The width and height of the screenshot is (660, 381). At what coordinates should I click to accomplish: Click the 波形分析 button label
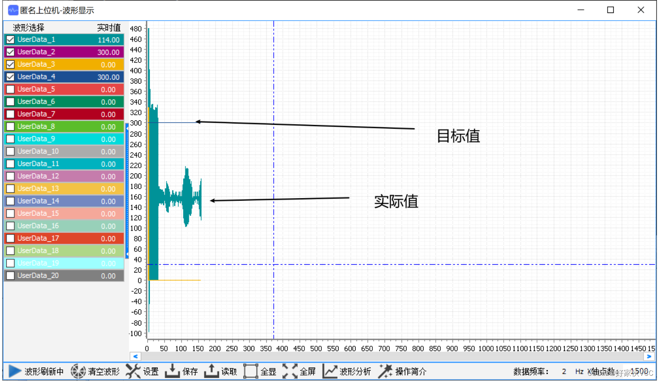pos(355,372)
